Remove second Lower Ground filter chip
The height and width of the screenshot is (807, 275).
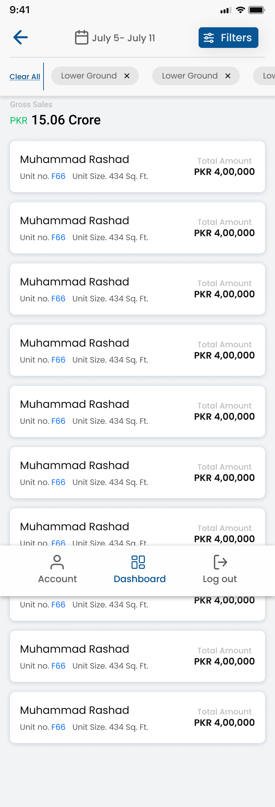click(228, 76)
